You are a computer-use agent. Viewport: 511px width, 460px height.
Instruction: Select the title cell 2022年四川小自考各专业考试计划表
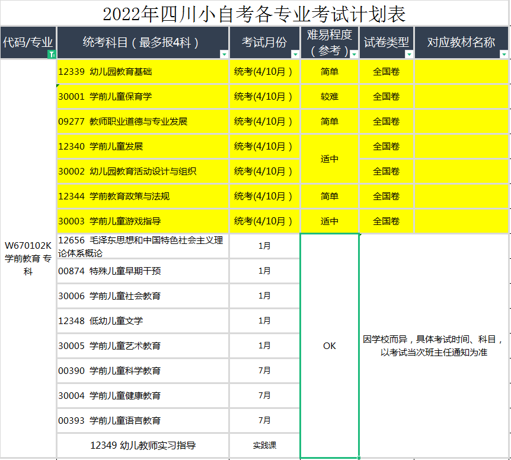(x=255, y=13)
